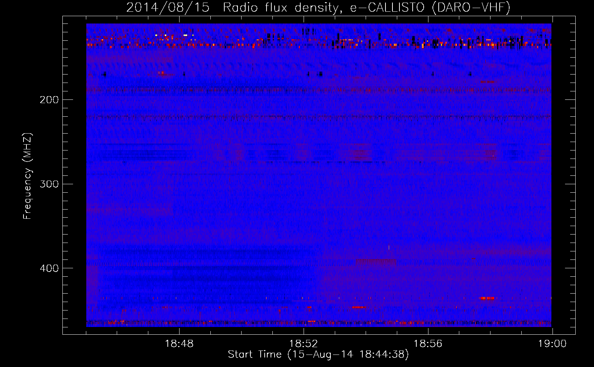Screen dimensions: 594x367
Task: Click the 18:48 time tick label
Action: point(179,344)
